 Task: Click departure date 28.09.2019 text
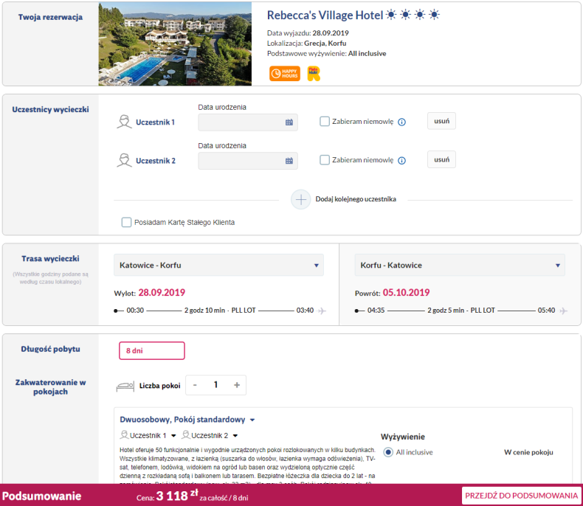(x=162, y=293)
